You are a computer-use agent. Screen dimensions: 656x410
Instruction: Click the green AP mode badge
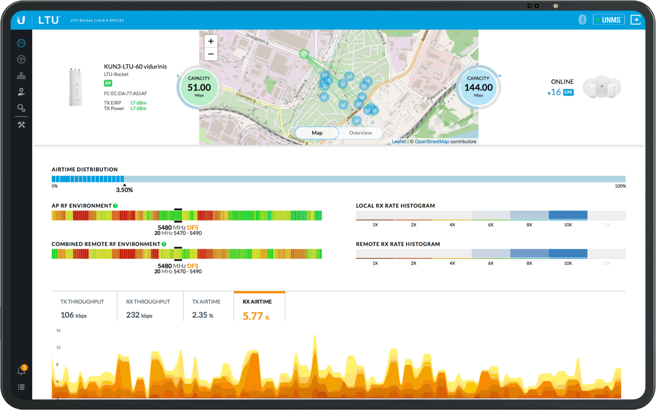[x=108, y=83]
